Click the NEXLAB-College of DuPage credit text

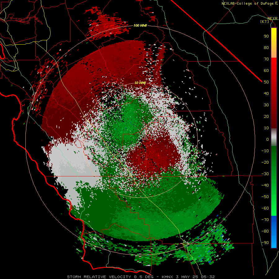click(x=247, y=3)
